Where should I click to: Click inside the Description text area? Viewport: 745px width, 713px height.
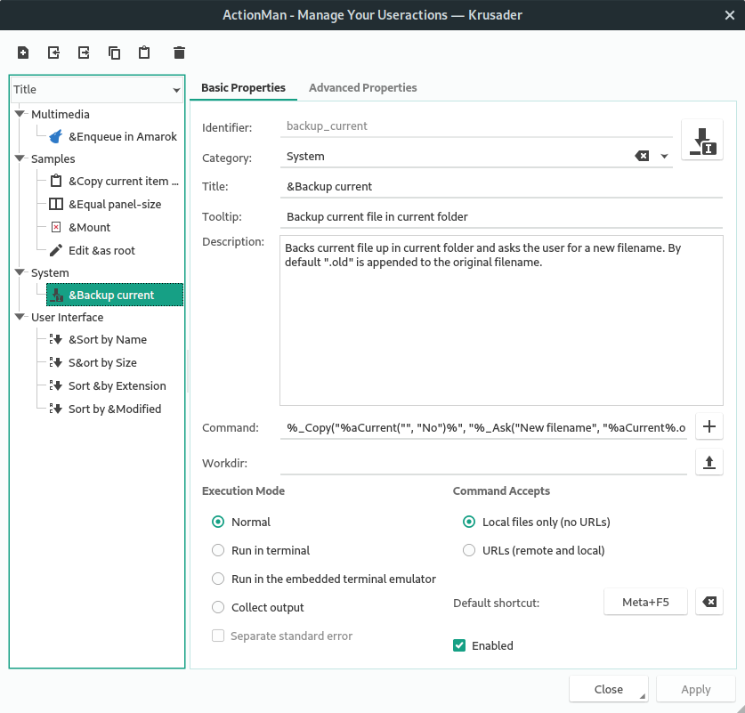(x=501, y=320)
